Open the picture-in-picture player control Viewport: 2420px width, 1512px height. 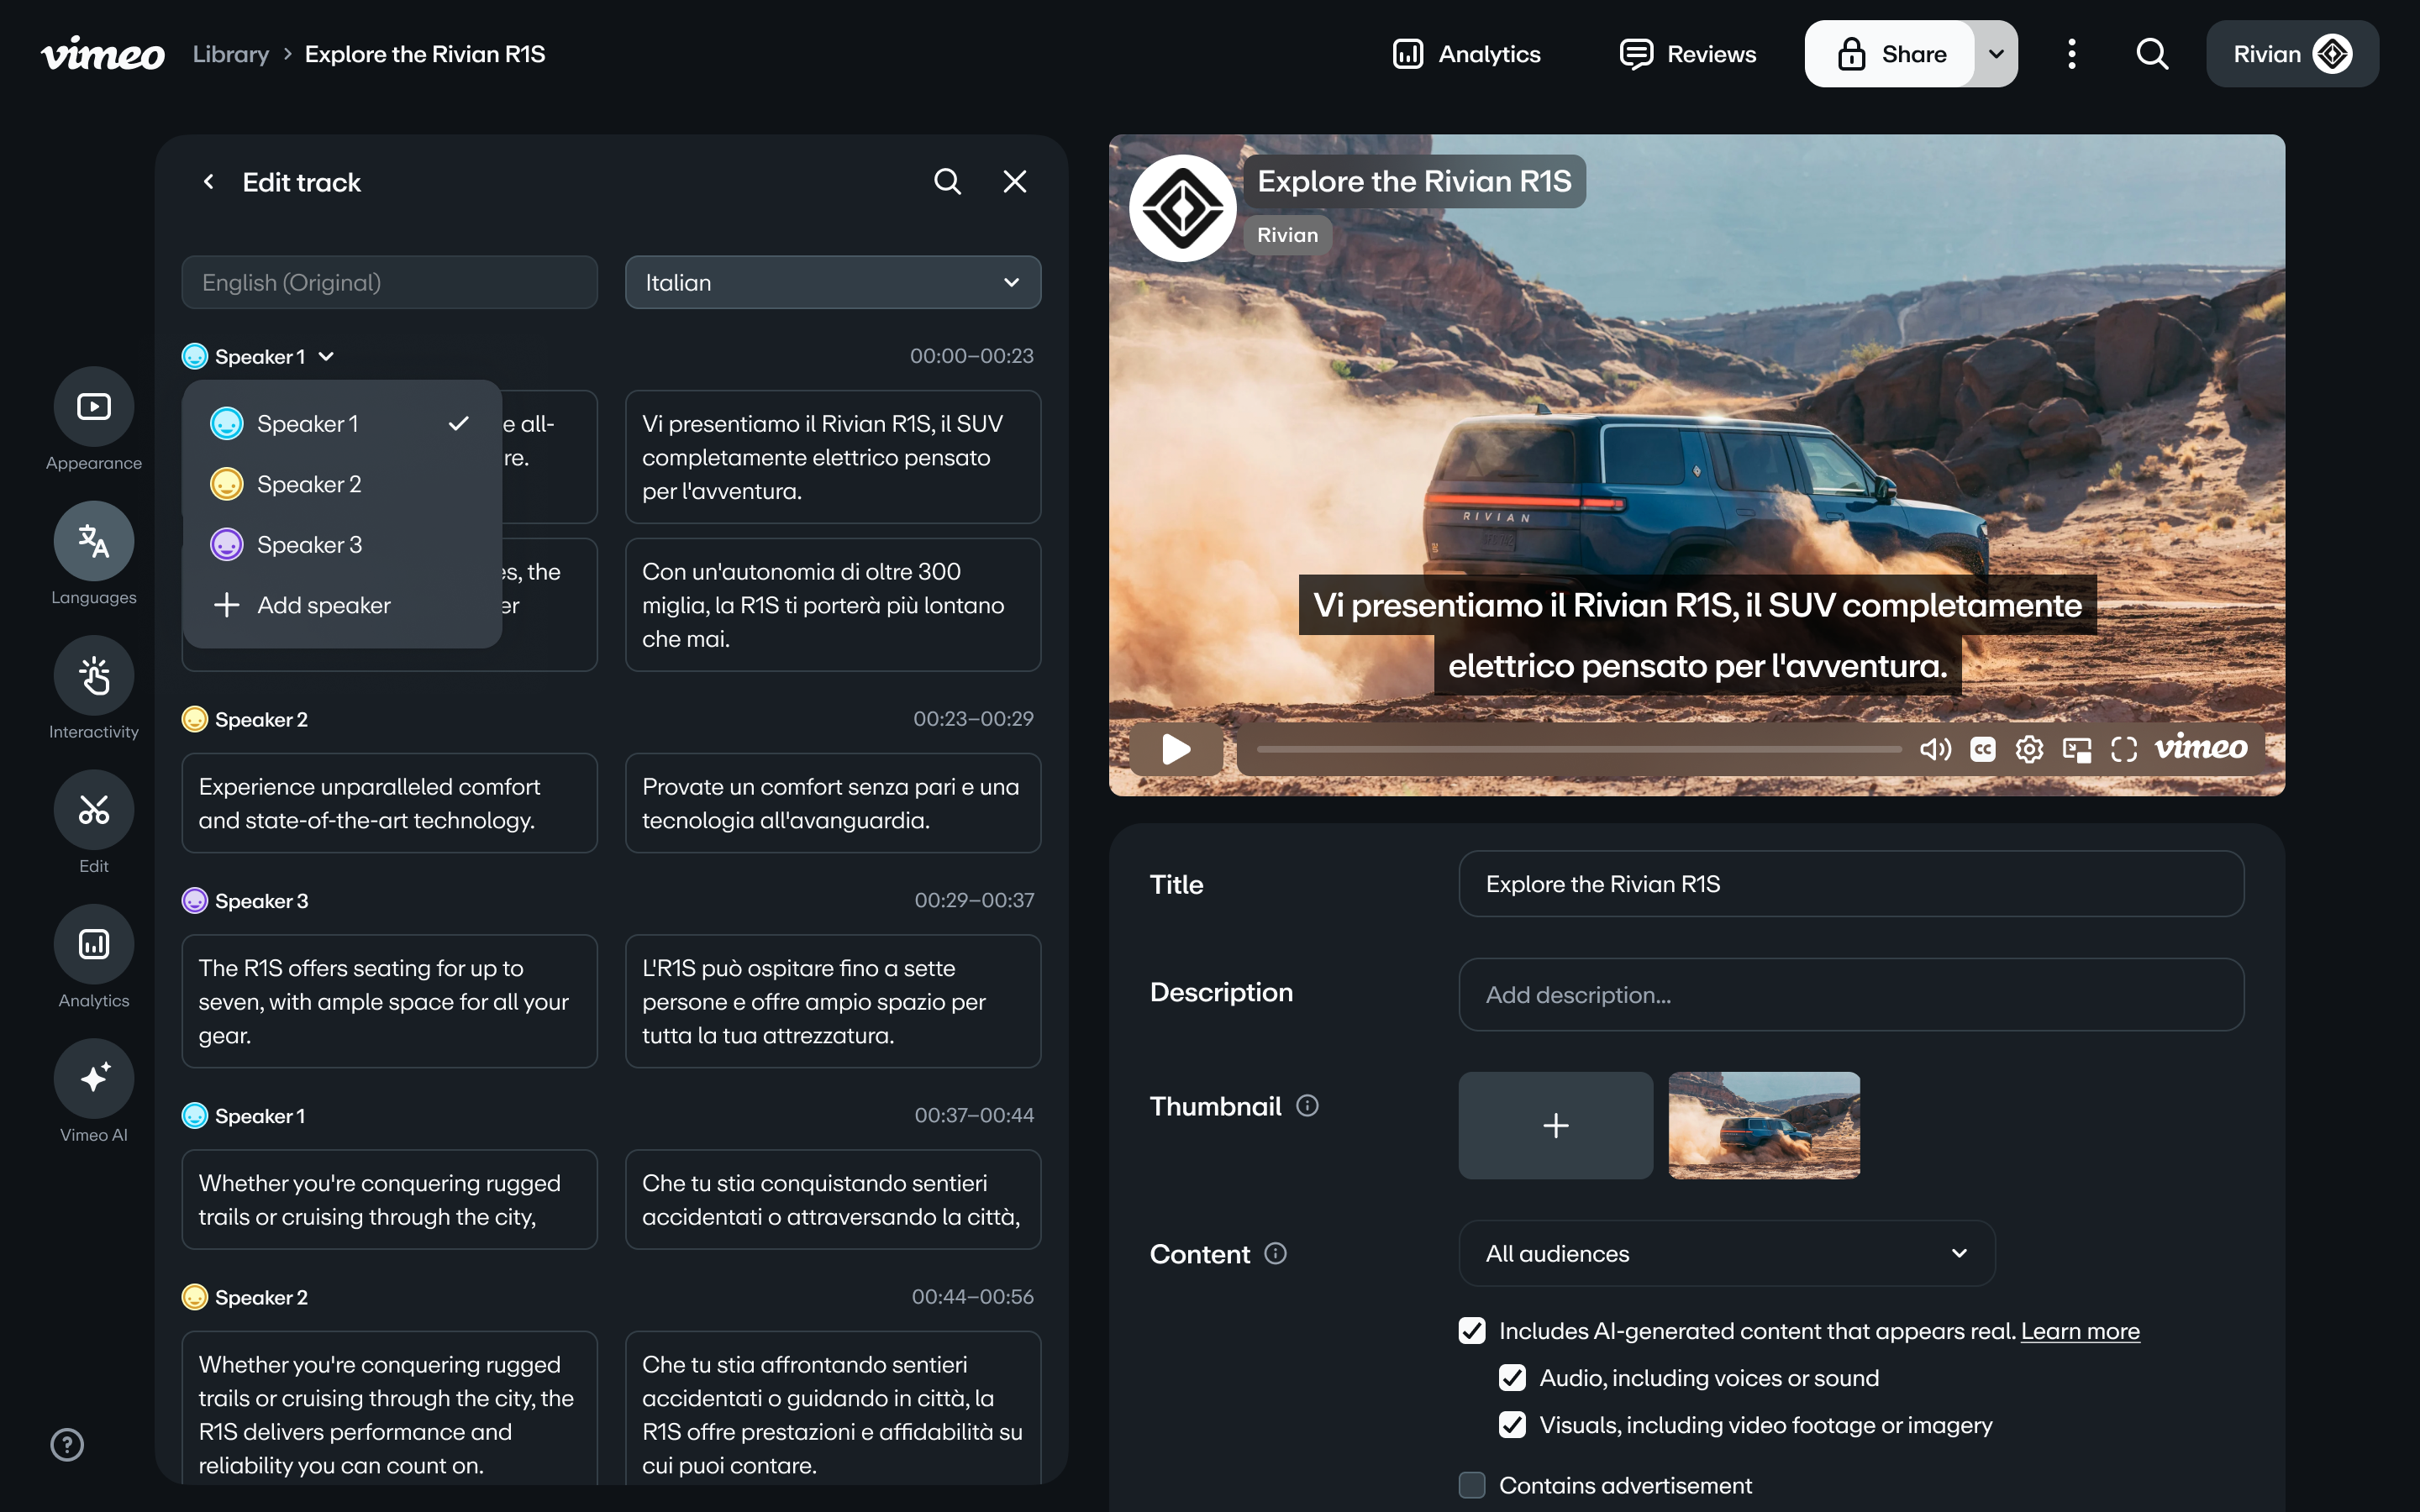coord(2076,749)
